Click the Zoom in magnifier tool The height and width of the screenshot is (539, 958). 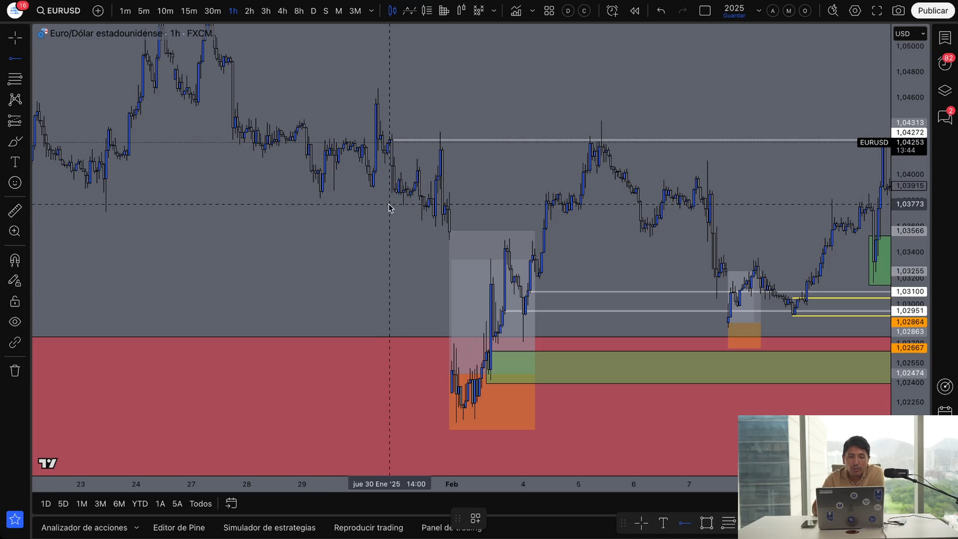pos(15,231)
